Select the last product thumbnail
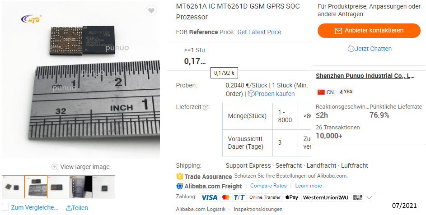 (x=103, y=187)
